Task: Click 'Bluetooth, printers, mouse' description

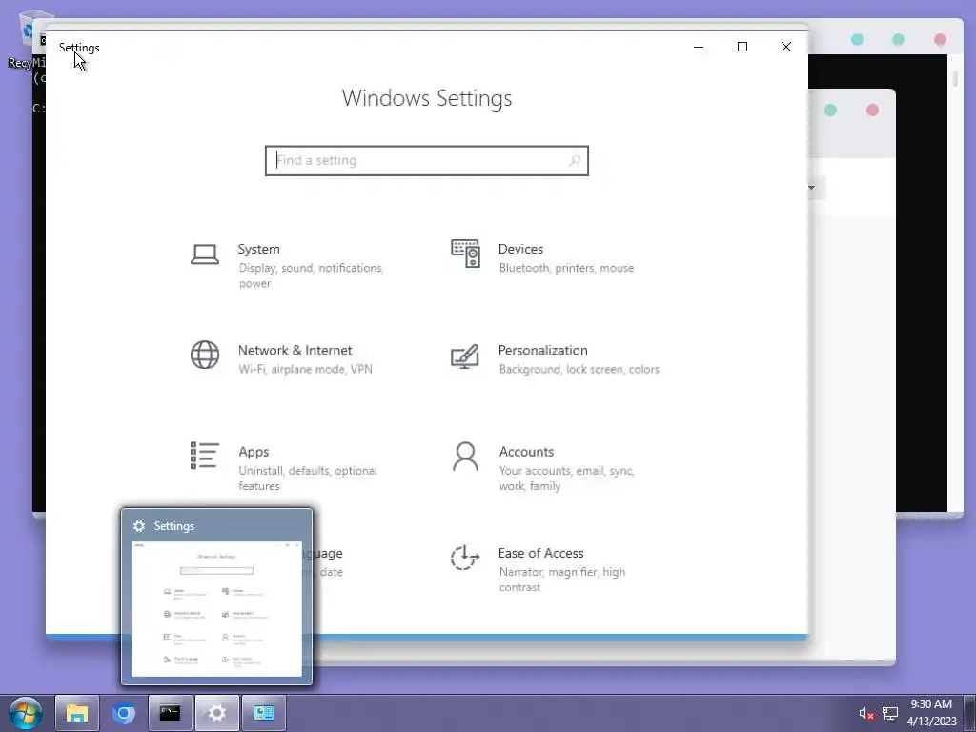Action: tap(566, 268)
